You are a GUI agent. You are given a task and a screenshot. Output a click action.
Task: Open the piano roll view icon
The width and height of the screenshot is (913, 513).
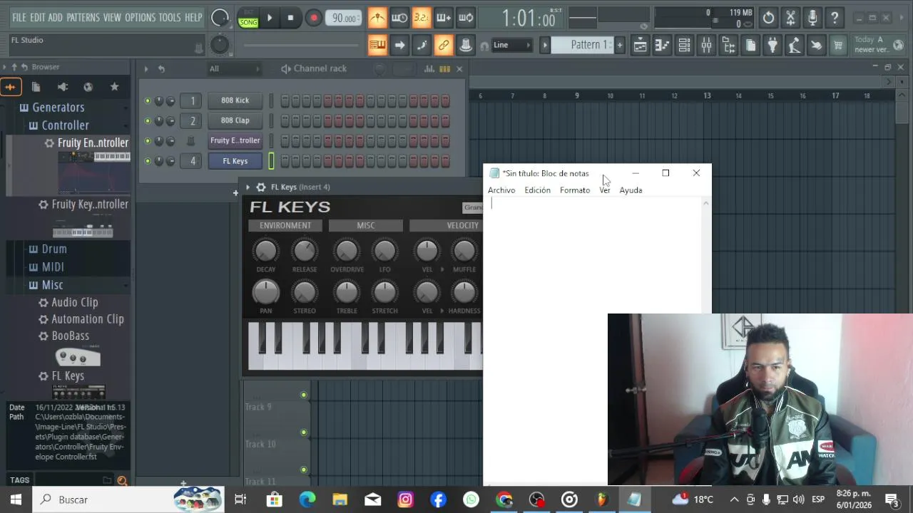(662, 46)
